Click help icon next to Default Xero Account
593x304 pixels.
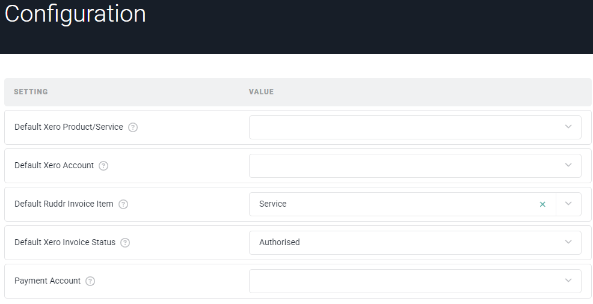pos(103,166)
